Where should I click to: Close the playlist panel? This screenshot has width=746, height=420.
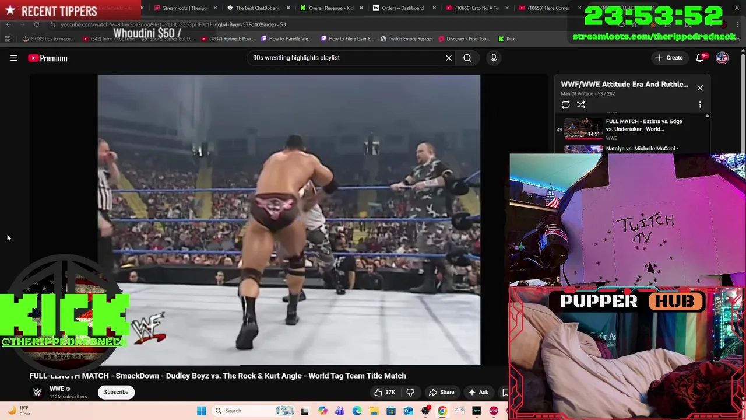click(x=700, y=88)
